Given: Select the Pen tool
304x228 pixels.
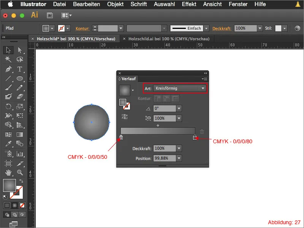Looking at the screenshot, I should [8, 69].
